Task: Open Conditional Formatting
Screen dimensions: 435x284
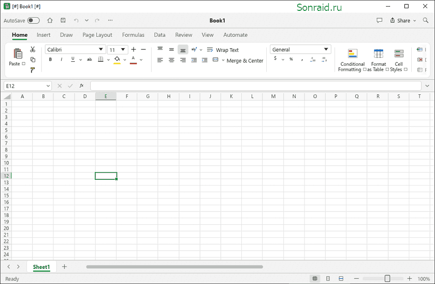Action: tap(352, 60)
